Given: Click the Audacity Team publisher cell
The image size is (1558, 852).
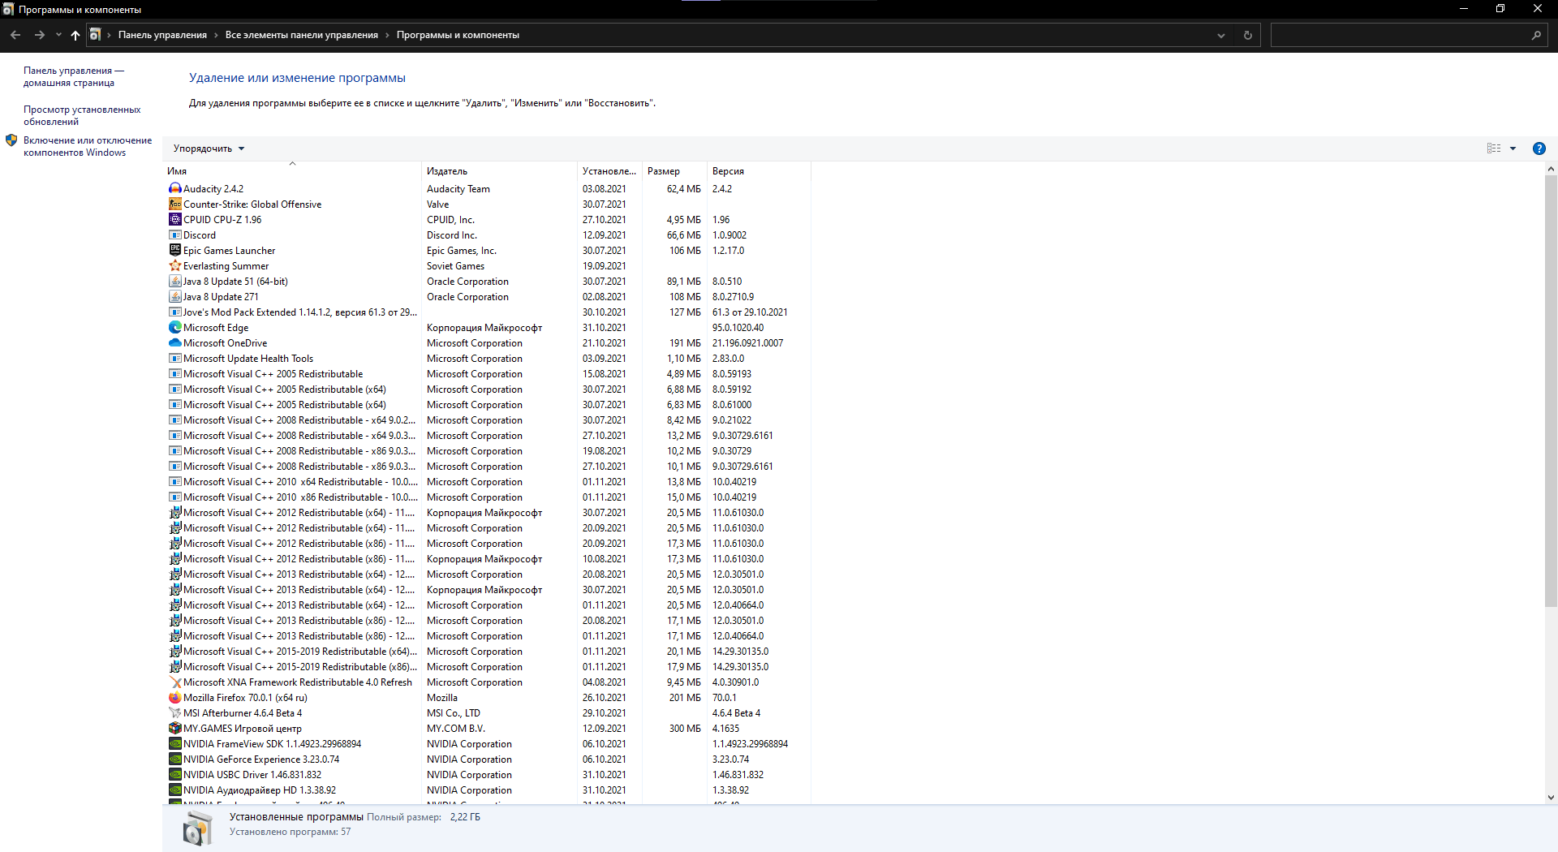Looking at the screenshot, I should click(x=458, y=189).
